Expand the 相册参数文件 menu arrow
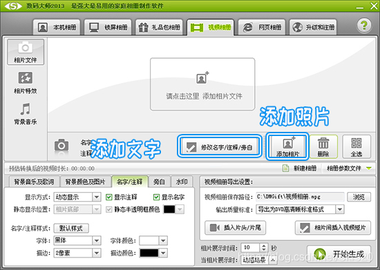The width and height of the screenshot is (380, 270). point(369,168)
